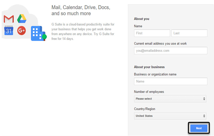Click the 'About you' section heading
This screenshot has height=136, width=214.
141,19
